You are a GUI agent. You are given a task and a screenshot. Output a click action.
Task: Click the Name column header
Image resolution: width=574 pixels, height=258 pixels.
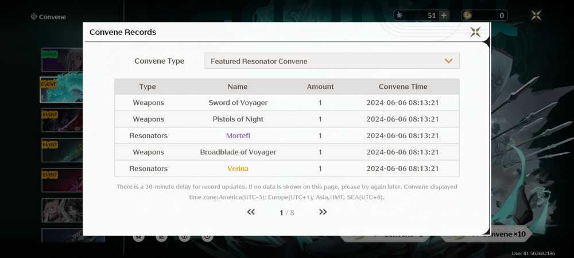click(238, 87)
